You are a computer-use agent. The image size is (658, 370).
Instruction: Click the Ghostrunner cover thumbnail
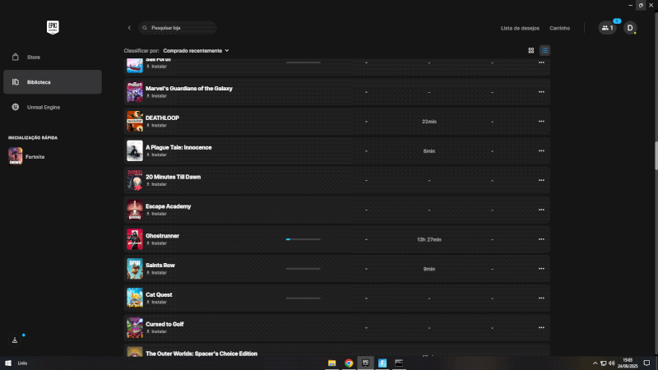pyautogui.click(x=135, y=239)
